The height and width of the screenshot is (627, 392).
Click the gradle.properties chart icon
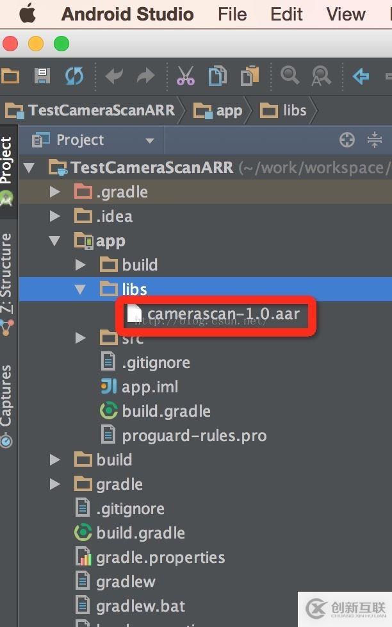click(83, 557)
